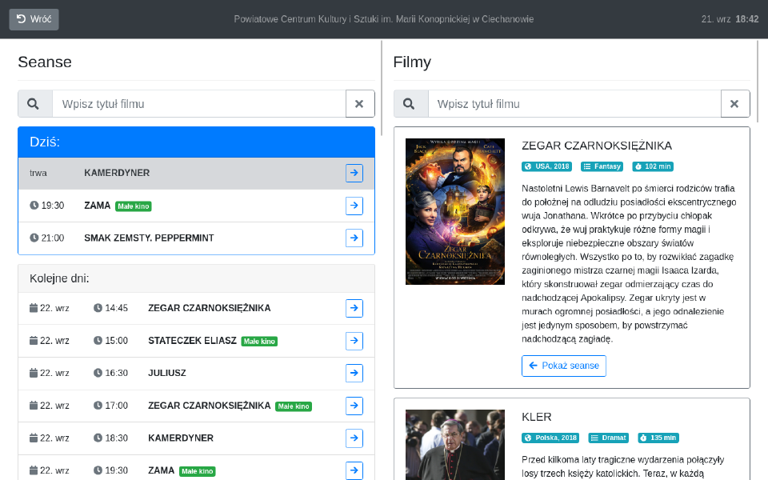Click Małe kino badge on 17:00 ZEGAR CZARNOKSIĘŻNIKA
This screenshot has width=768, height=480.
pos(294,406)
